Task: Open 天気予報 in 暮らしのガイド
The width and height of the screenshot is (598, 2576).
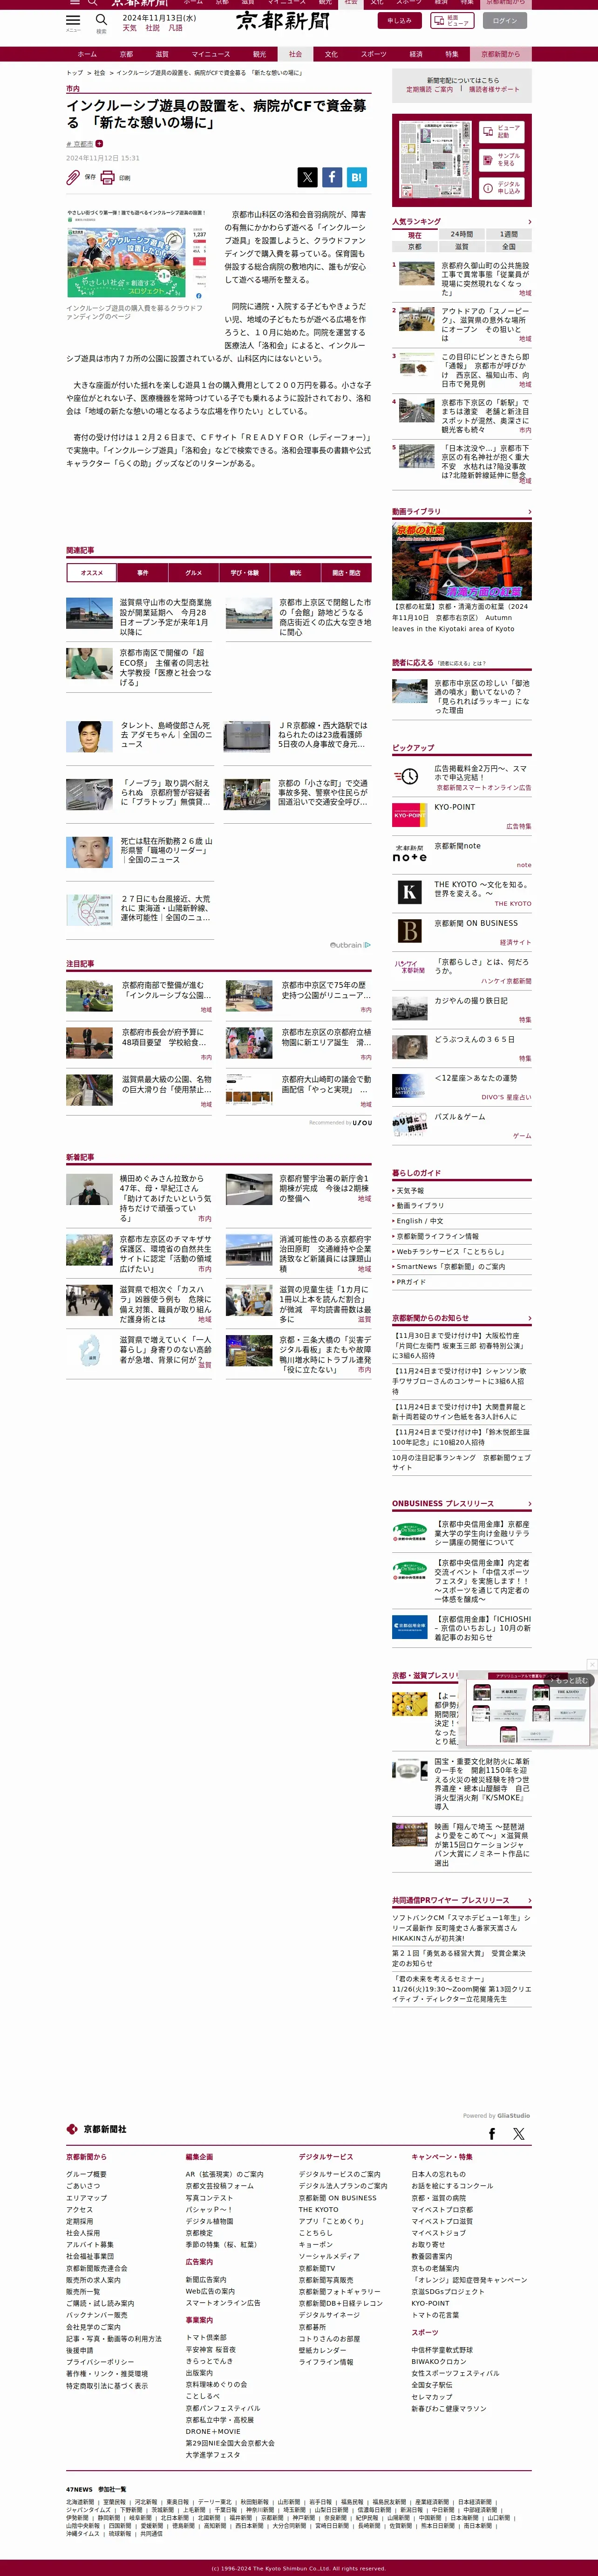Action: [409, 1191]
